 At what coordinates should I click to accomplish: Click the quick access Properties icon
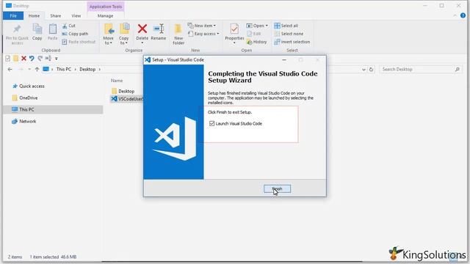8,59
